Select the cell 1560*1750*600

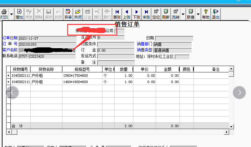[82, 76]
